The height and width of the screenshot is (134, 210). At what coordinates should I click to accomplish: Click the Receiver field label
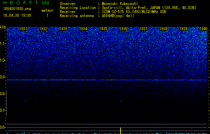coord(68,12)
